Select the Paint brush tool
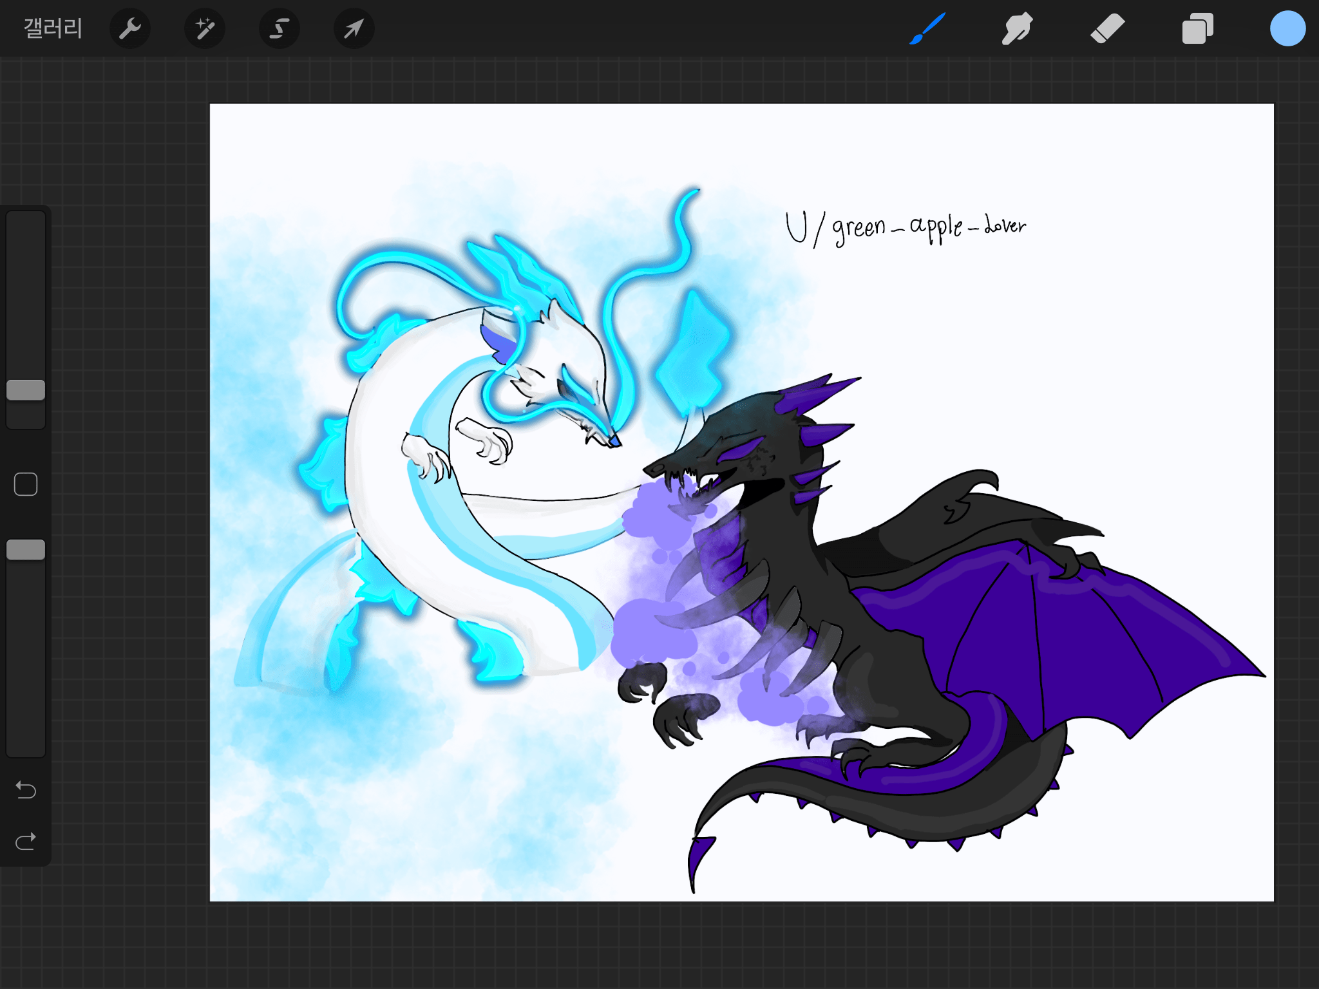This screenshot has width=1319, height=989. [x=927, y=28]
